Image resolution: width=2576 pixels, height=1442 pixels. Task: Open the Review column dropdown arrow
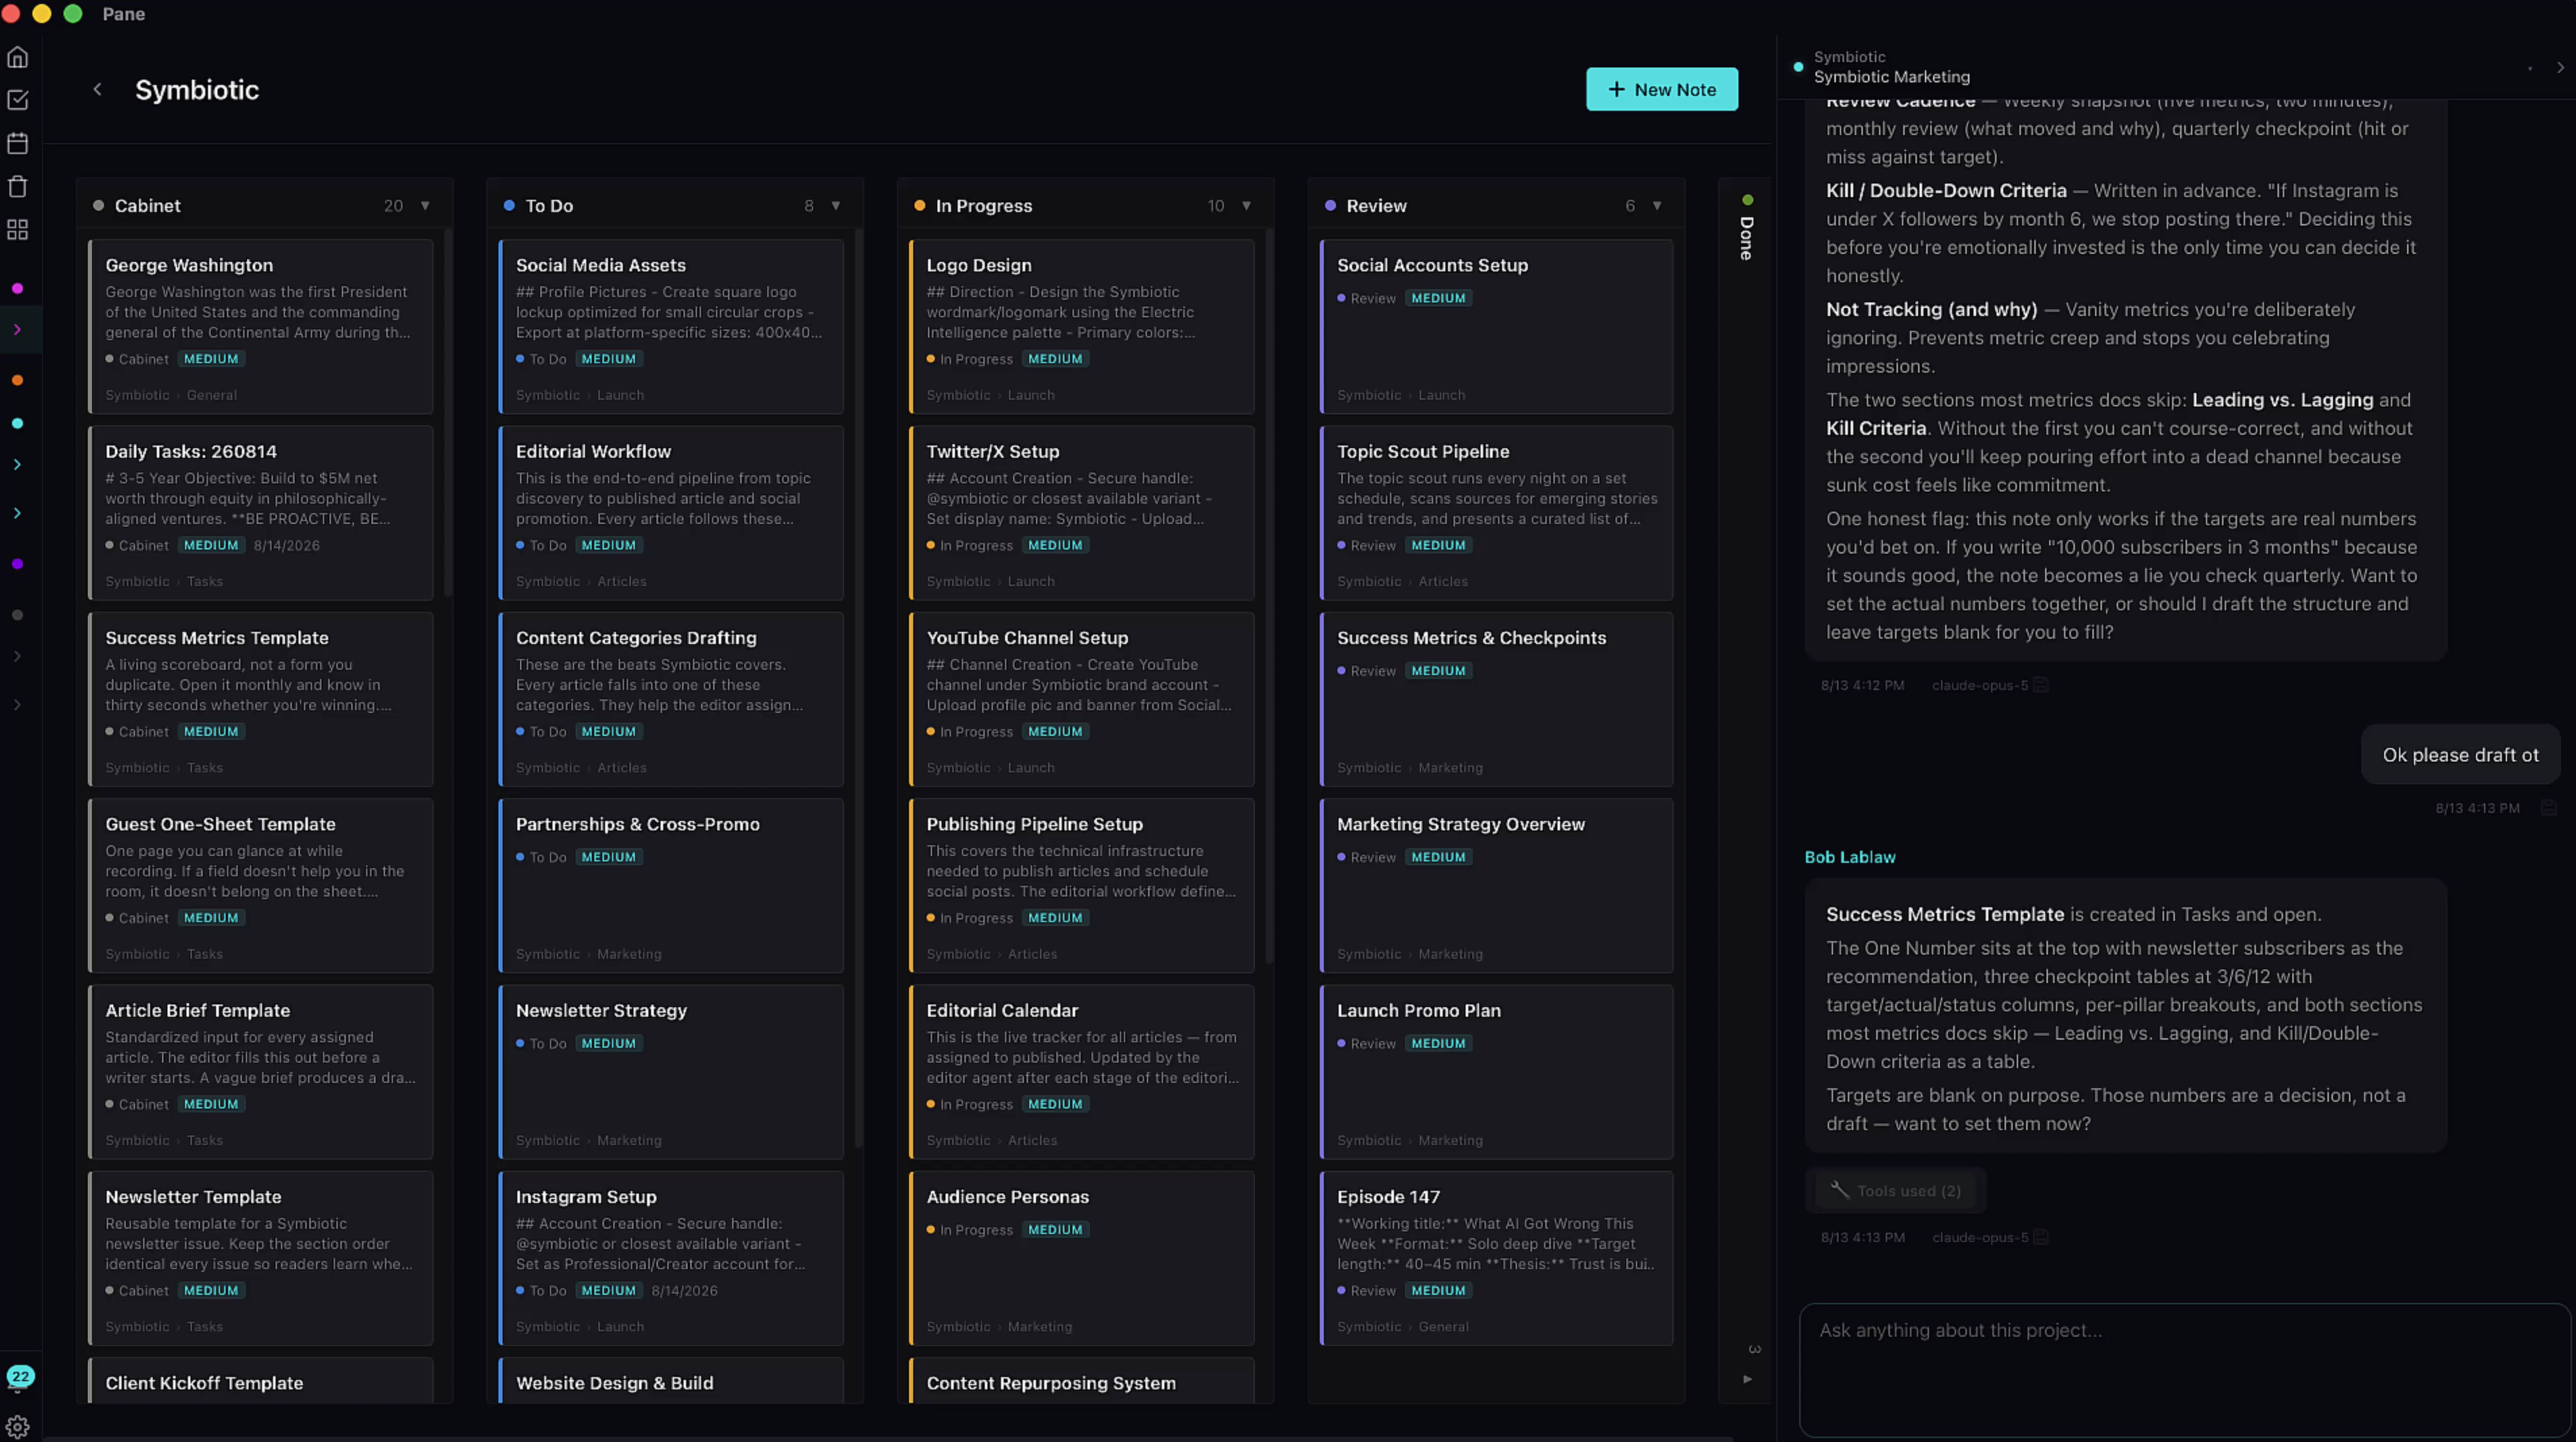1657,206
